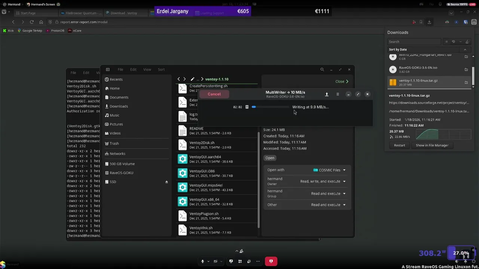
Task: Select the VentoyPlugson.sh file
Action: [217, 216]
